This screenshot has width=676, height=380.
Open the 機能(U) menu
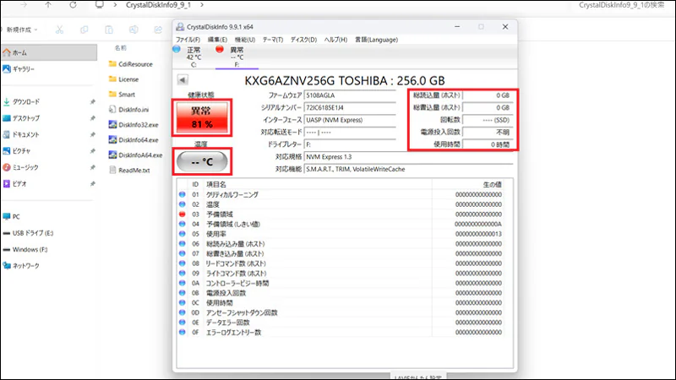click(245, 40)
